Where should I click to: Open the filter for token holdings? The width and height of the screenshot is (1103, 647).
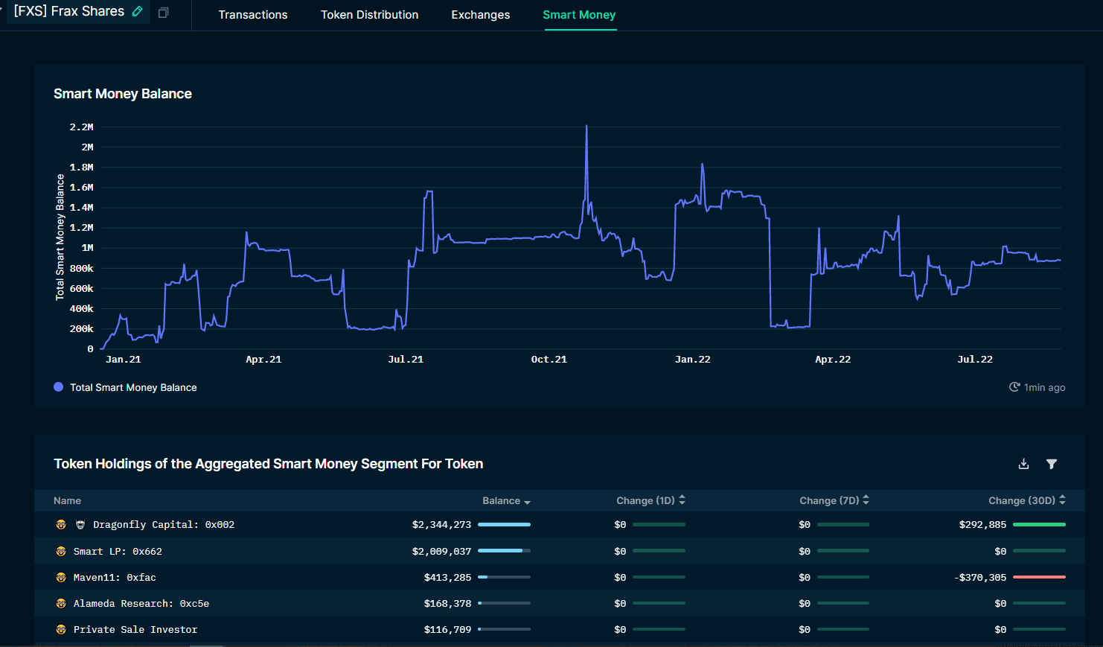[x=1051, y=464]
